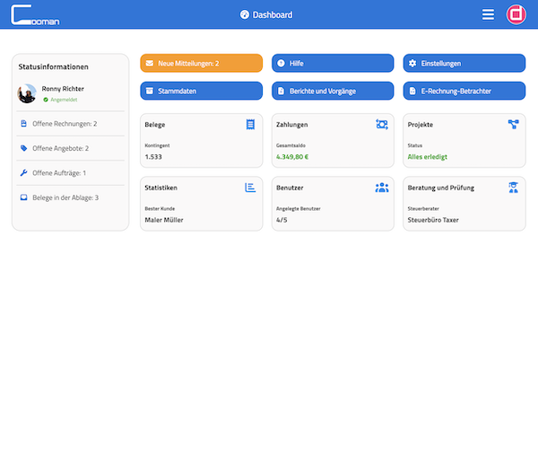Viewport: 538px width, 464px height.
Task: Click the envelope icon on Neue Mitteilungen
Action: pos(150,63)
